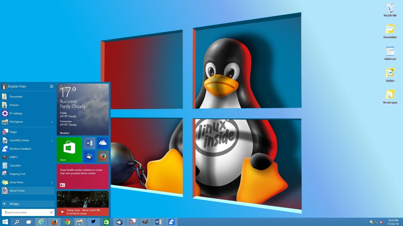The width and height of the screenshot is (403, 226).
Task: Open the About iTunes entry
Action: tap(16, 191)
